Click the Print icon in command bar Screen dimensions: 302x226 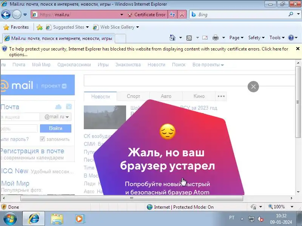[x=215, y=38]
